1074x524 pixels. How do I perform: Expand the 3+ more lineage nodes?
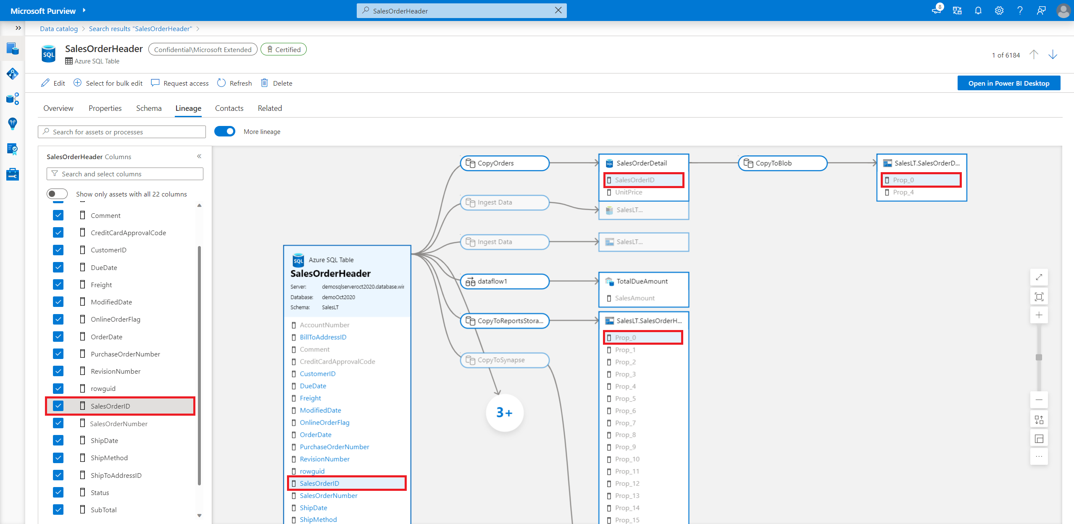coord(504,412)
